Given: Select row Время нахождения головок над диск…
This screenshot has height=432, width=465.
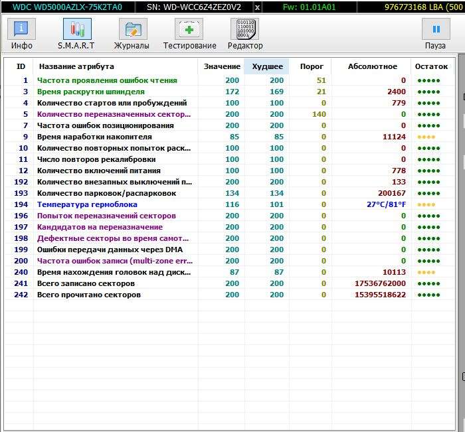Looking at the screenshot, I should pyautogui.click(x=229, y=272).
